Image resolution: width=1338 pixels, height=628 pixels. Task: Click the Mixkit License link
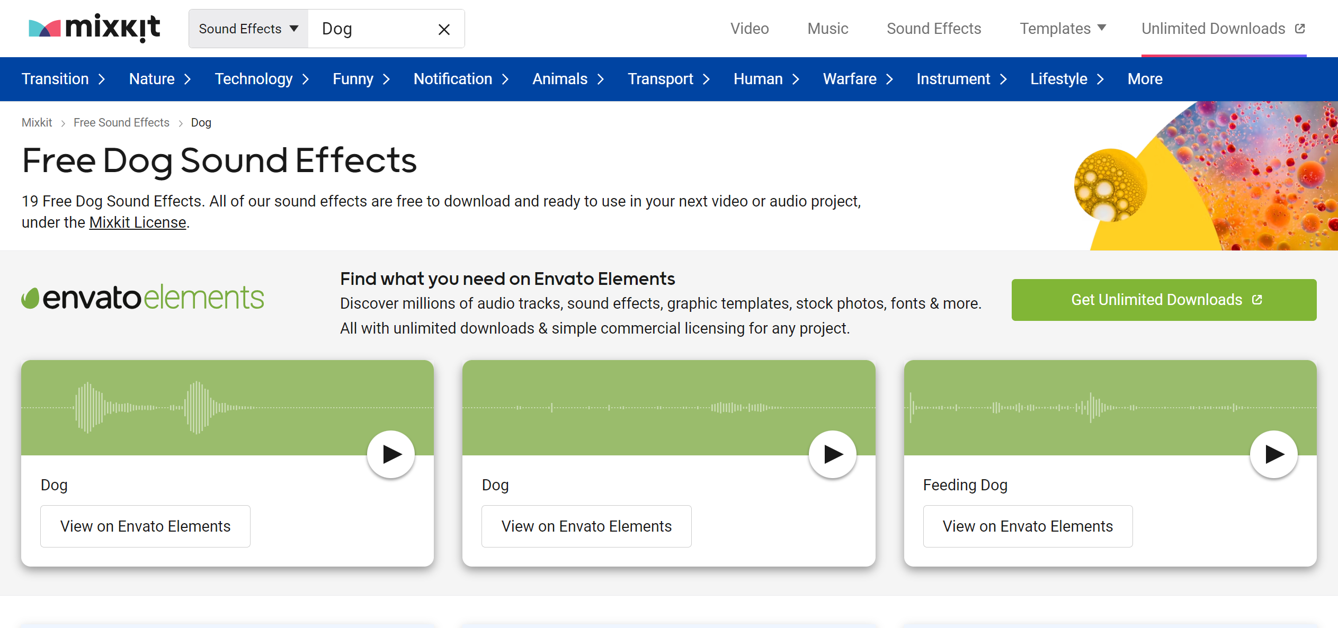click(137, 223)
